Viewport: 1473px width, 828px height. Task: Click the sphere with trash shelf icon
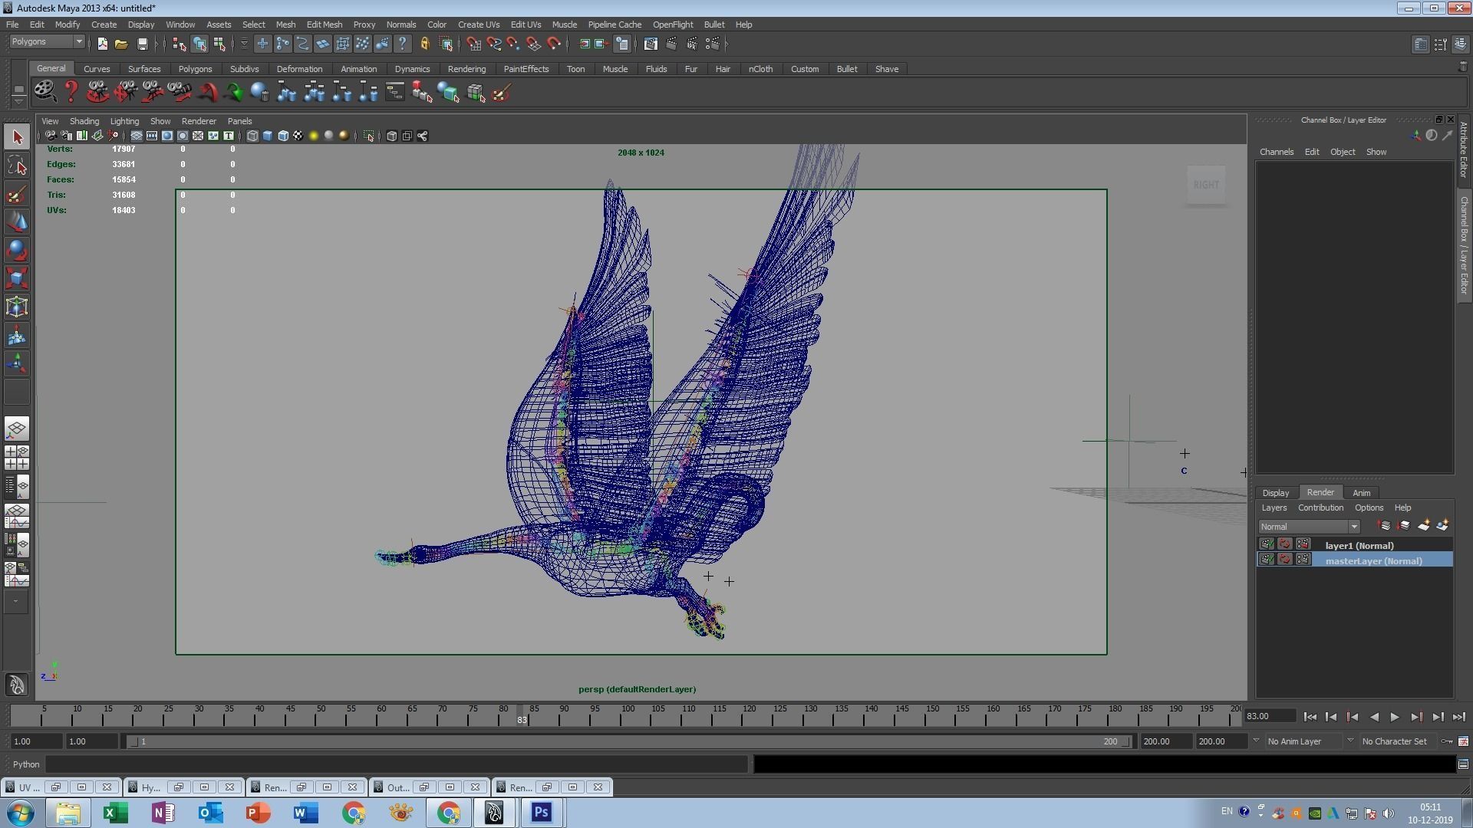point(260,93)
